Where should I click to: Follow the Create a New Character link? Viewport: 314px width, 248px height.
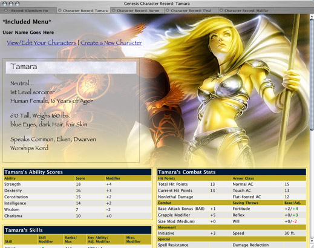point(111,43)
